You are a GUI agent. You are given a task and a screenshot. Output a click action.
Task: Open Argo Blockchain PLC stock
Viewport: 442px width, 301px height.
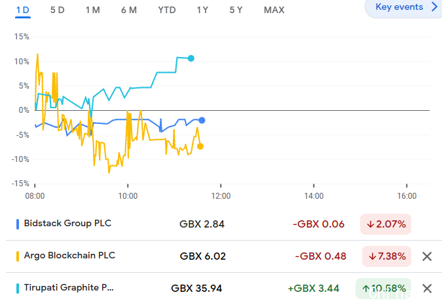(69, 256)
